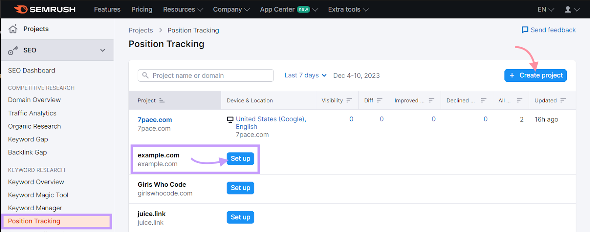Click the Projects home icon

click(13, 29)
